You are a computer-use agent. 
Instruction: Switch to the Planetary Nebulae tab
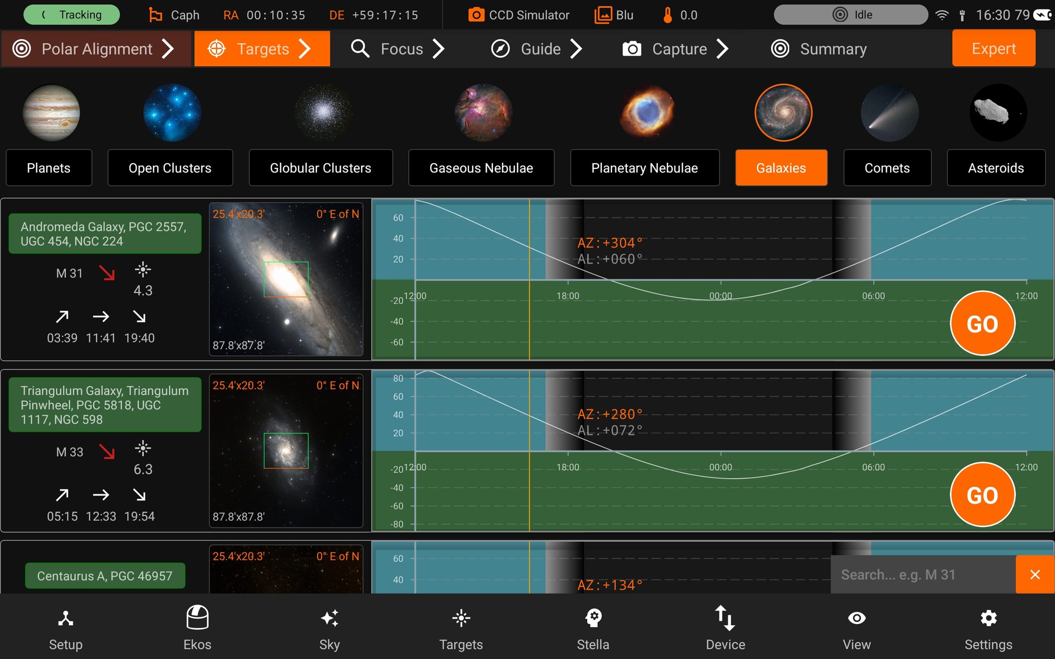(644, 168)
